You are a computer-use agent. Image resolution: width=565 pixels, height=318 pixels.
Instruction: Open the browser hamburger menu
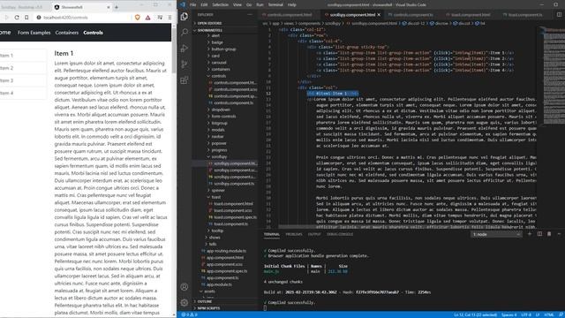click(169, 18)
